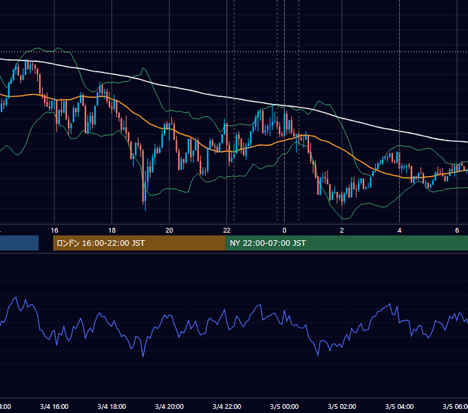Click the hour label 0 on upper axis
Image resolution: width=468 pixels, height=413 pixels.
click(284, 230)
